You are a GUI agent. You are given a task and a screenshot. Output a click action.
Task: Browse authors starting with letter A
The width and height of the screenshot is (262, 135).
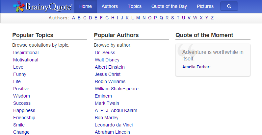[73, 18]
